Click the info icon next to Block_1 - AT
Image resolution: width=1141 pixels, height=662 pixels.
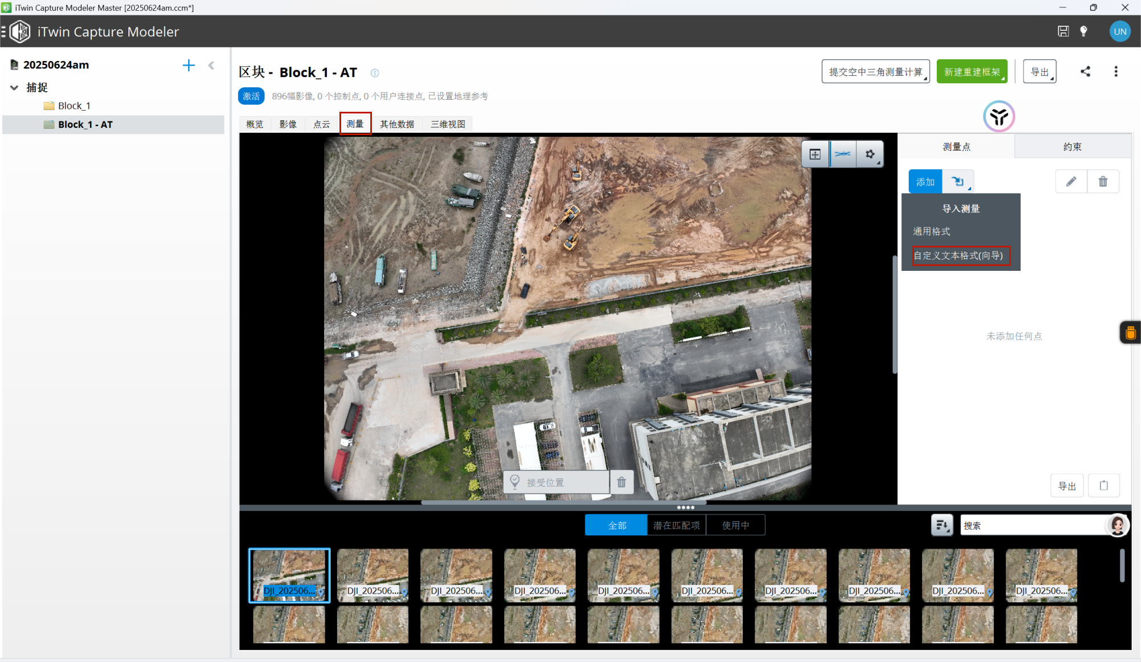click(x=375, y=73)
